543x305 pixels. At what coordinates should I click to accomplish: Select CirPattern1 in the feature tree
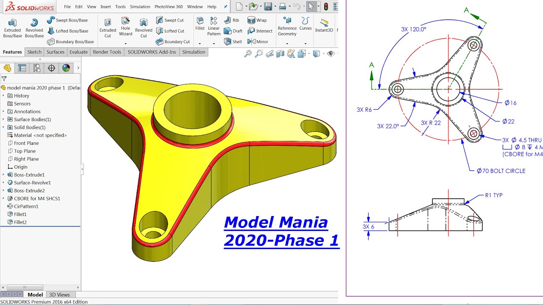coord(23,207)
